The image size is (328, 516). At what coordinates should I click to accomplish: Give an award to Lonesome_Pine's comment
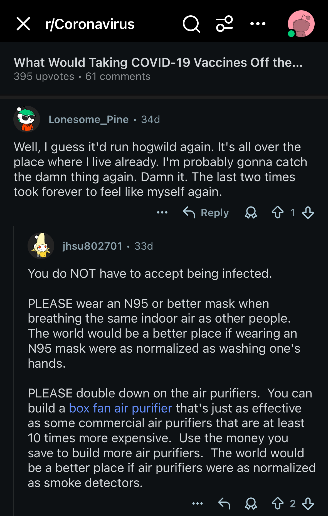tap(251, 213)
